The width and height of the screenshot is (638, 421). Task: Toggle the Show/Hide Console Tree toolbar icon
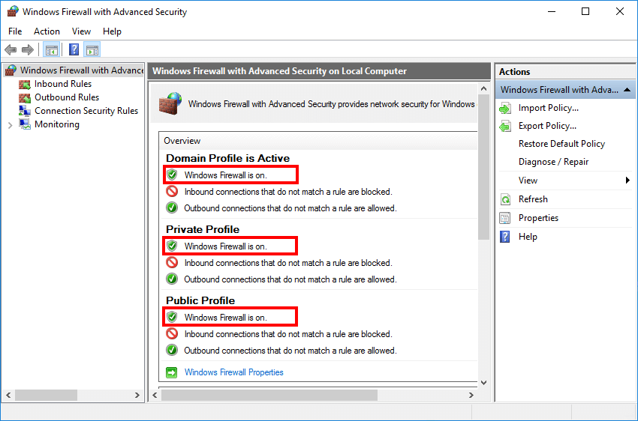(51, 50)
